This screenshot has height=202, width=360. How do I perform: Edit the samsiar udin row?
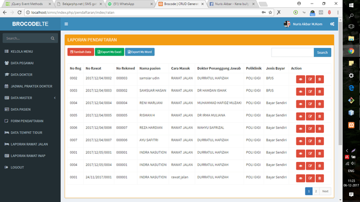point(310,79)
